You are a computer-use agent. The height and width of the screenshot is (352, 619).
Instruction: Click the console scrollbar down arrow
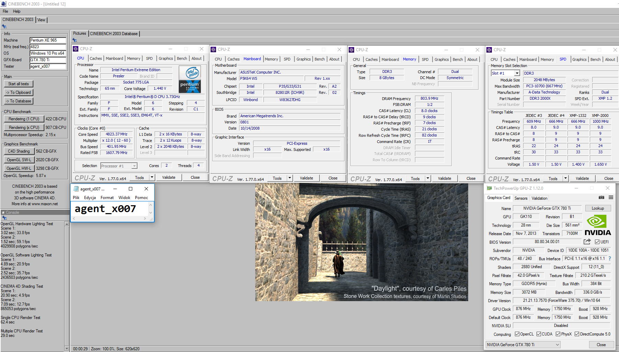[x=67, y=349]
